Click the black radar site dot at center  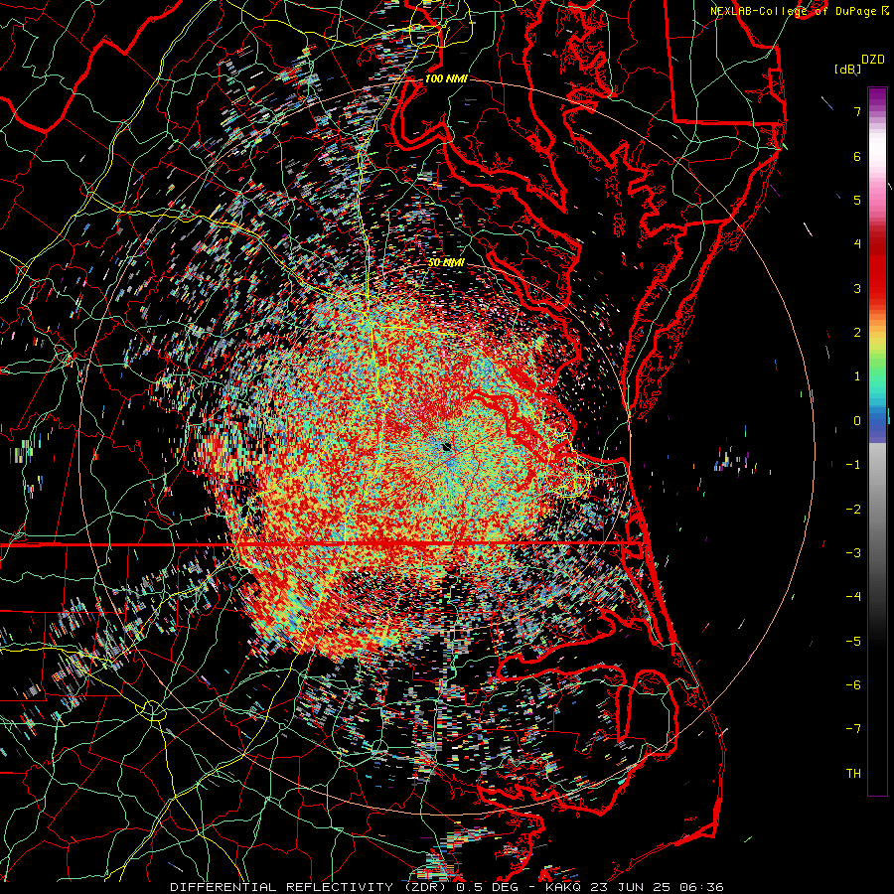pyautogui.click(x=446, y=447)
